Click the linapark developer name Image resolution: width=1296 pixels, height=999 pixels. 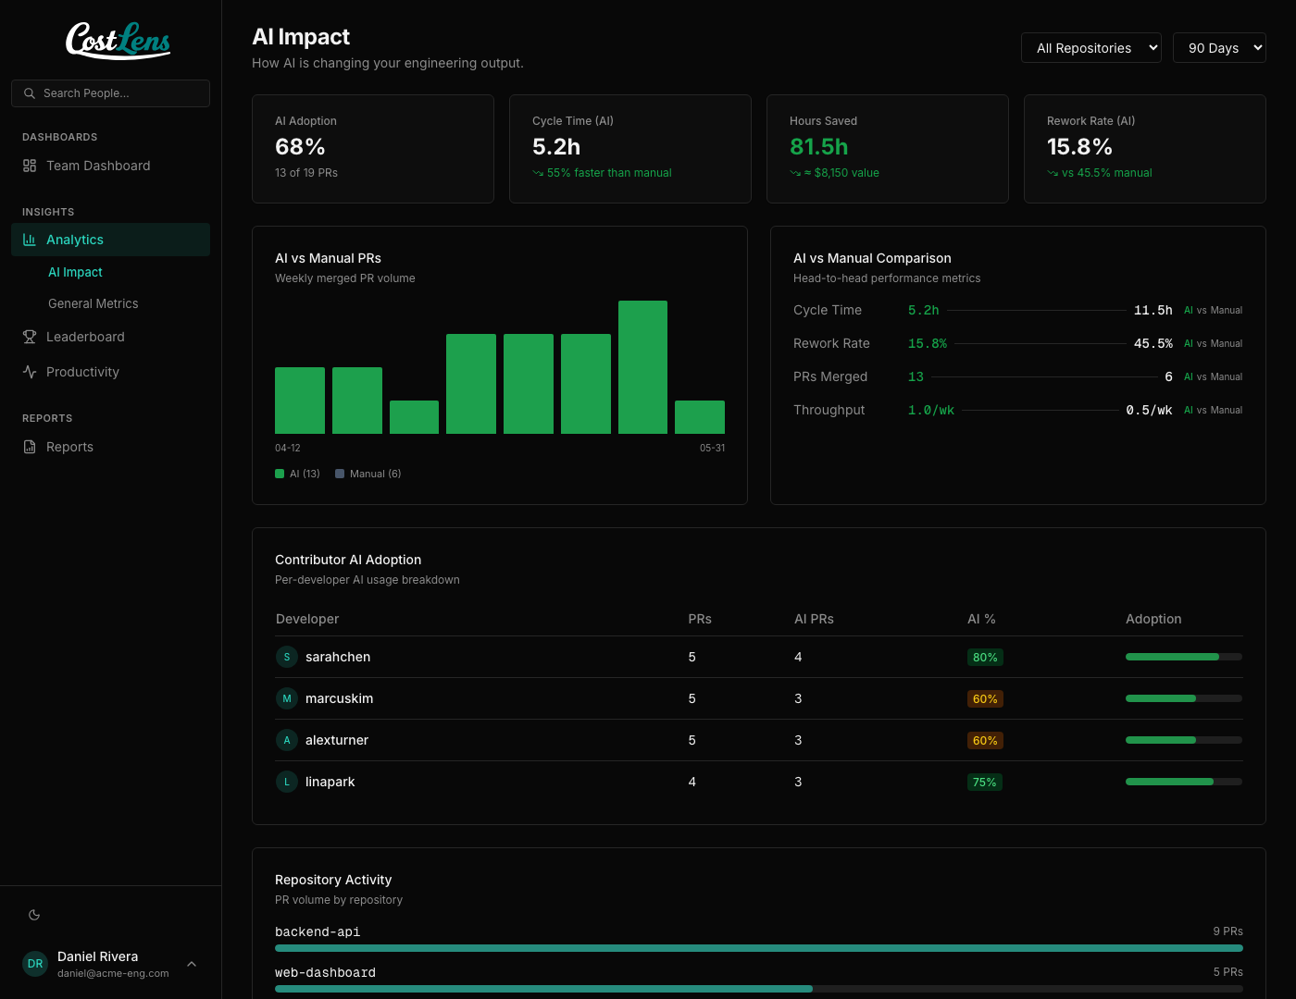coord(330,782)
